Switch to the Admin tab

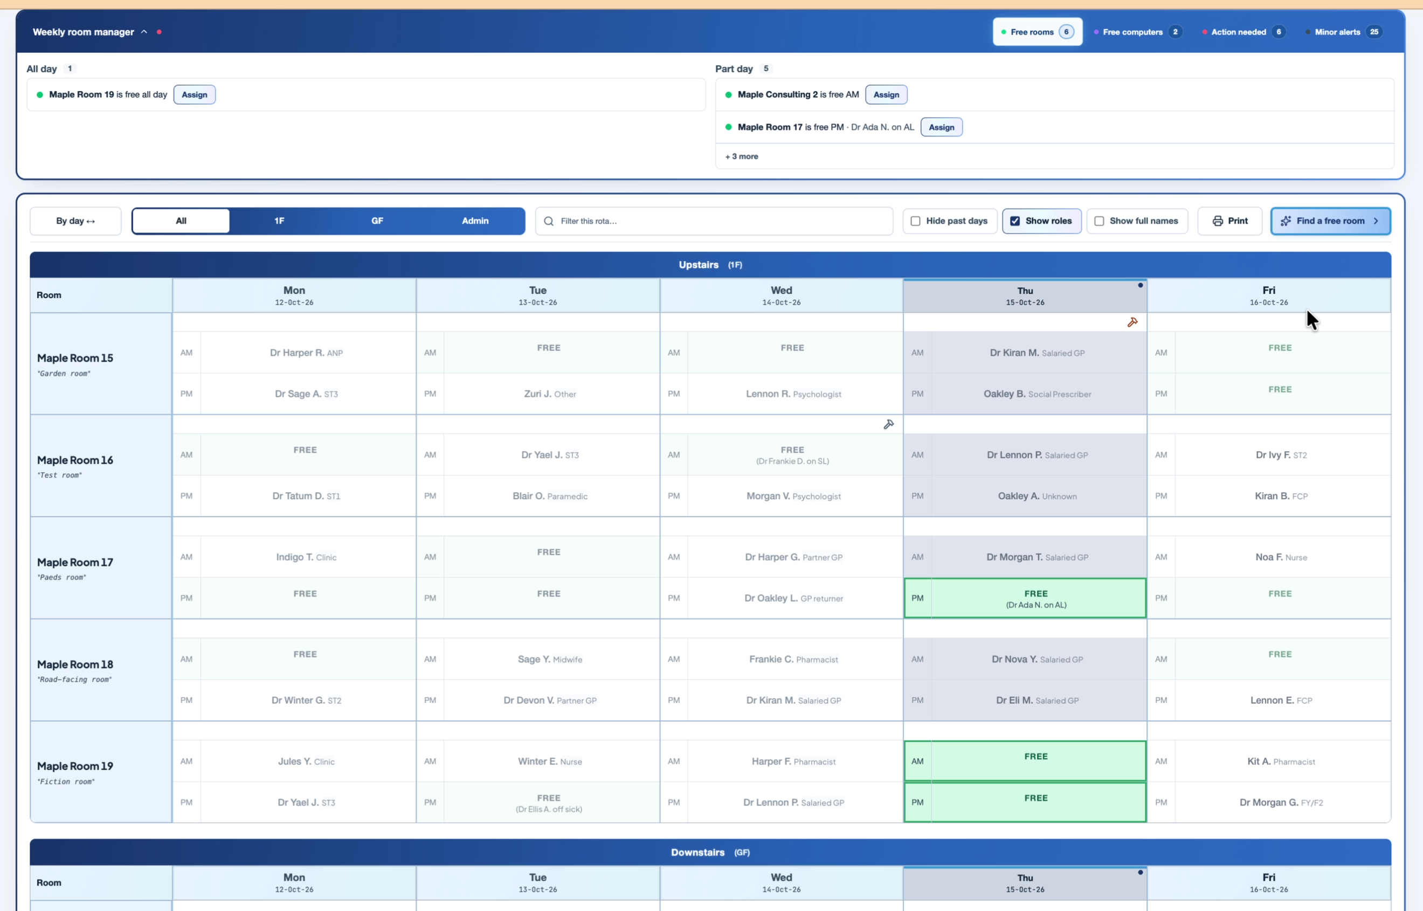coord(475,220)
